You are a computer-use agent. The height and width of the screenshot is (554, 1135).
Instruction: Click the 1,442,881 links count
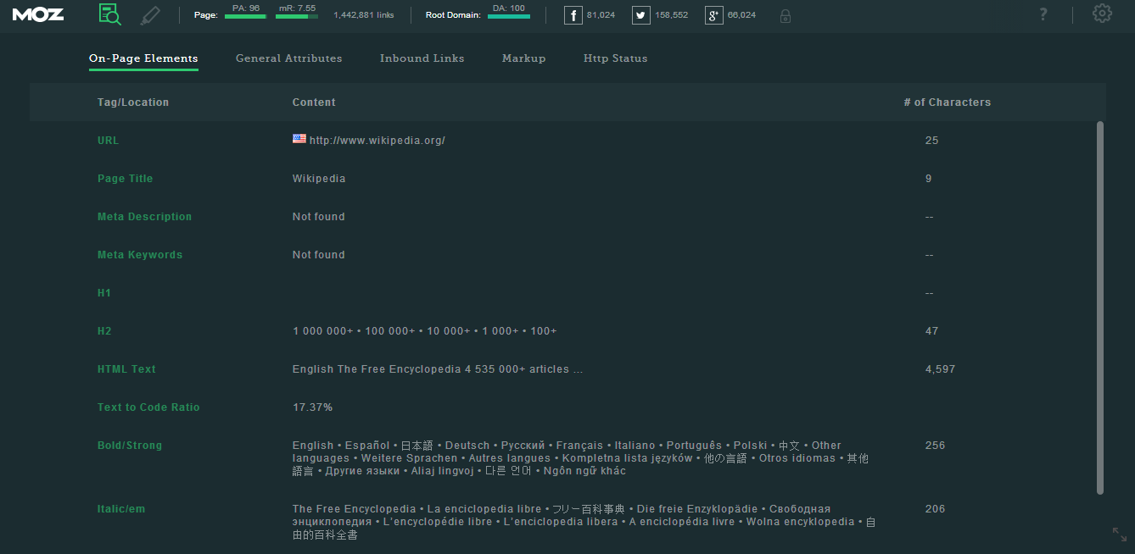point(364,15)
